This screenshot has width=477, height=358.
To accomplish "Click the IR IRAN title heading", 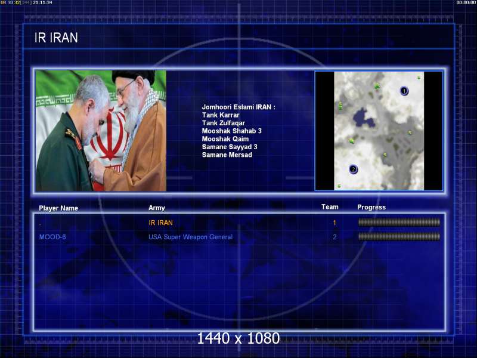I will point(56,38).
